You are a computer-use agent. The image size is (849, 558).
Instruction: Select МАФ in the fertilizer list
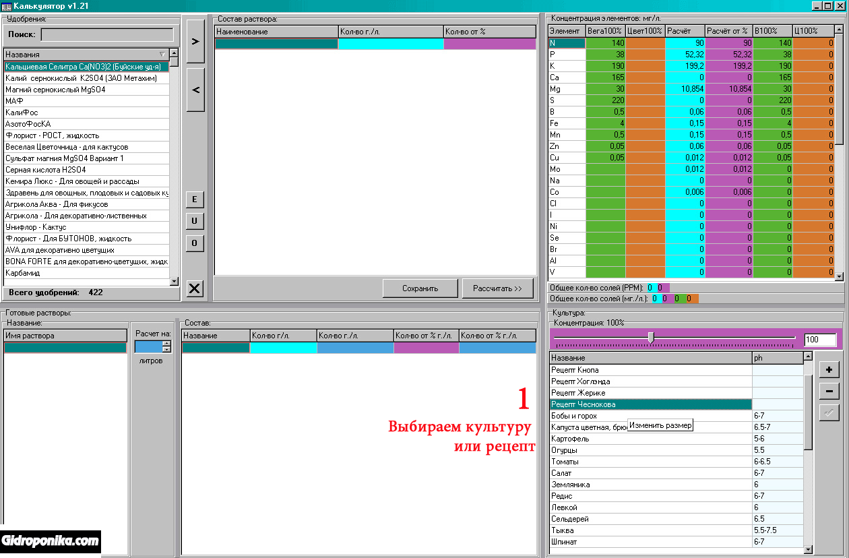[x=86, y=101]
